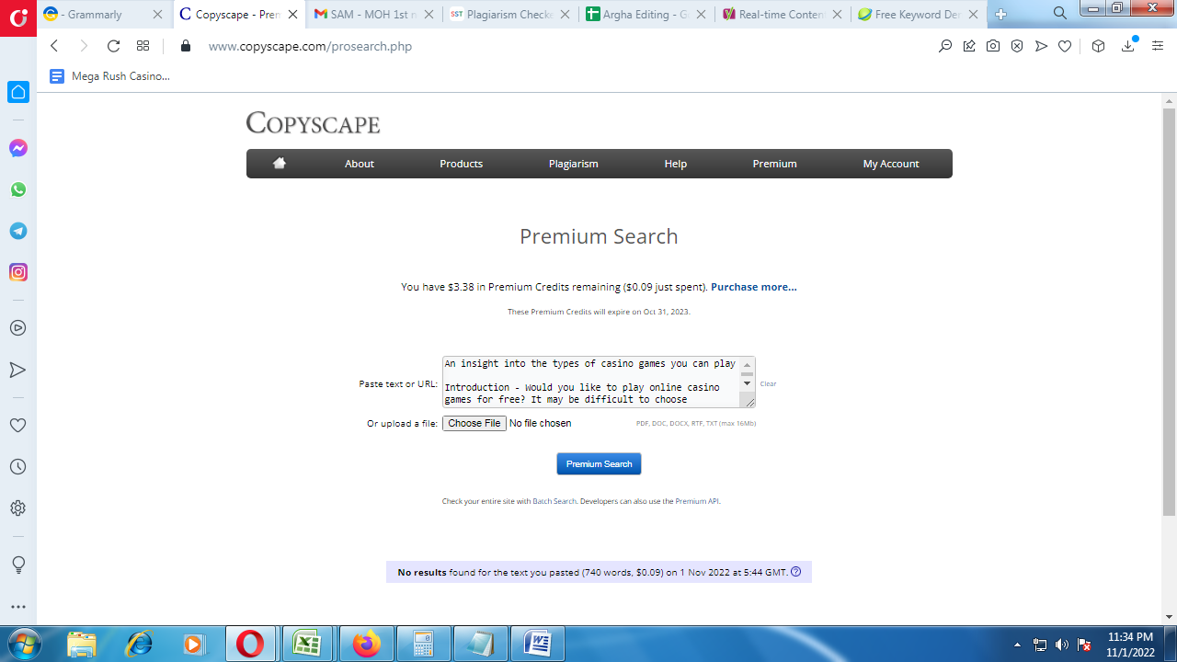
Task: Open Mega Rush Casino bookmark
Action: click(109, 76)
